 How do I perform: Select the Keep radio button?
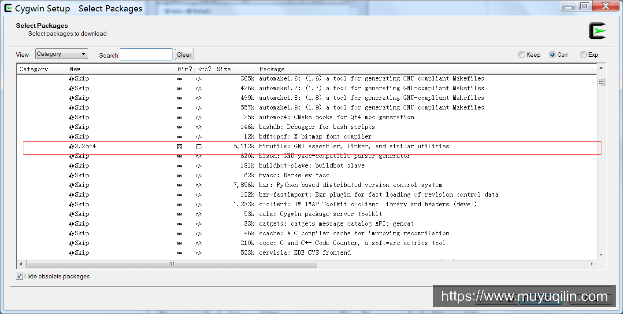click(x=522, y=55)
